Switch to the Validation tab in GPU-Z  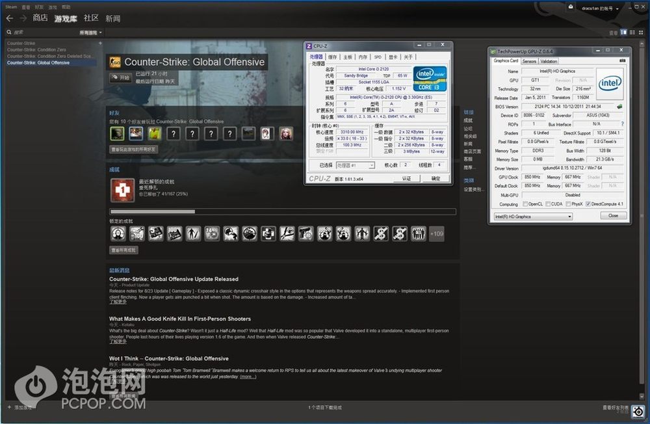pyautogui.click(x=549, y=61)
